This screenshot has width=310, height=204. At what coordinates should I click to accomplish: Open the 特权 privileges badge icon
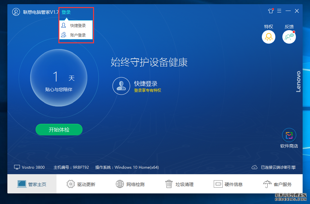(269, 37)
